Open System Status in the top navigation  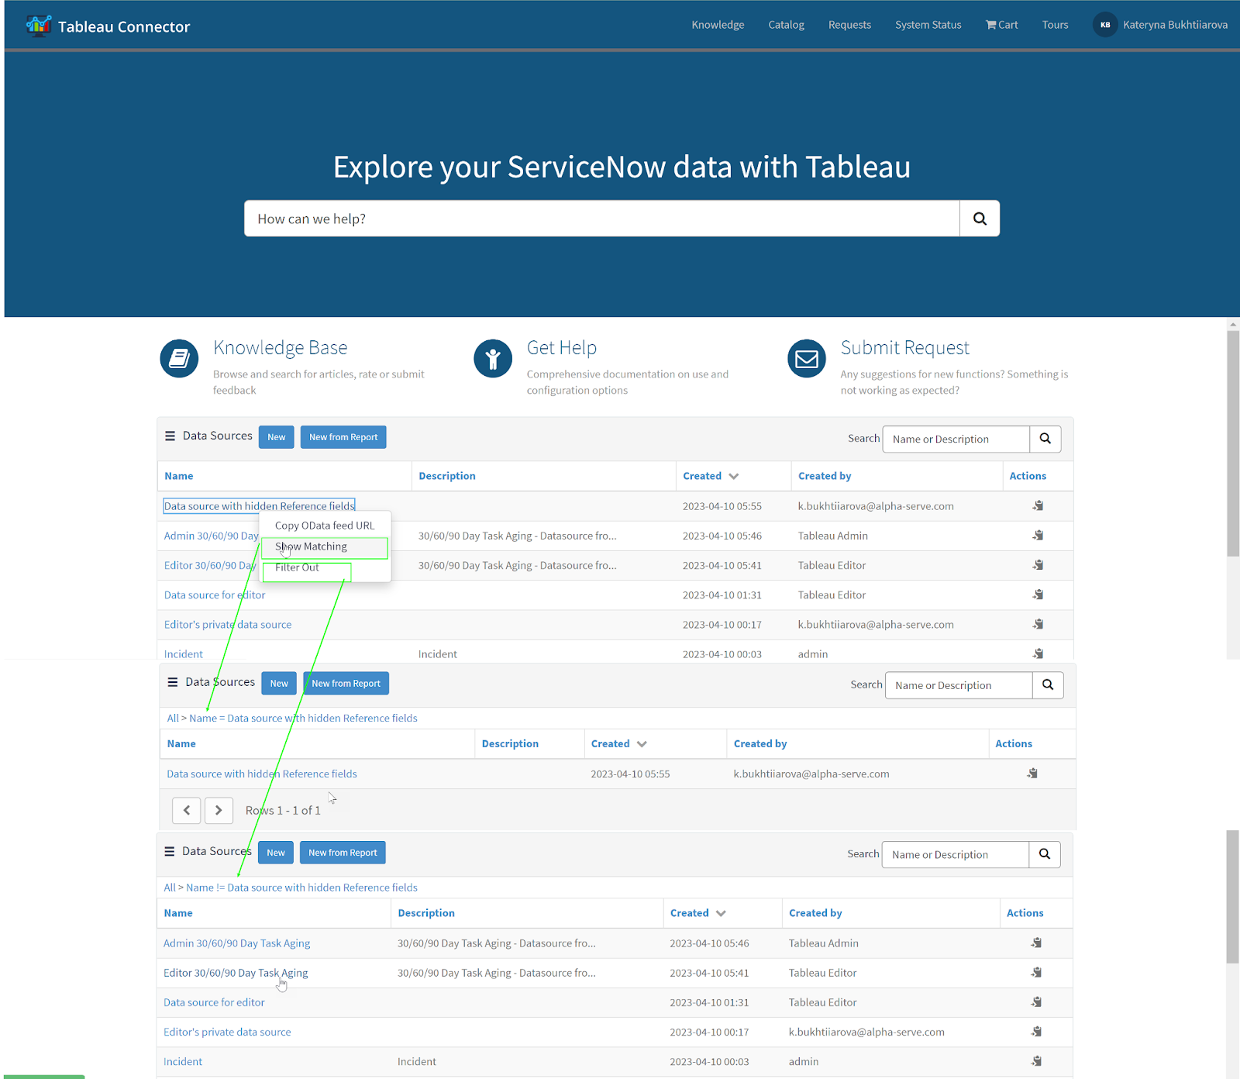click(x=928, y=25)
